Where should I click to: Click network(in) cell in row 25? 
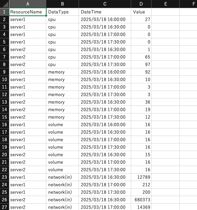(62, 192)
